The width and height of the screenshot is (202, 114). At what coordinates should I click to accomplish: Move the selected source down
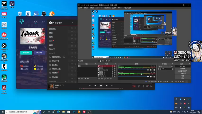tap(111, 79)
